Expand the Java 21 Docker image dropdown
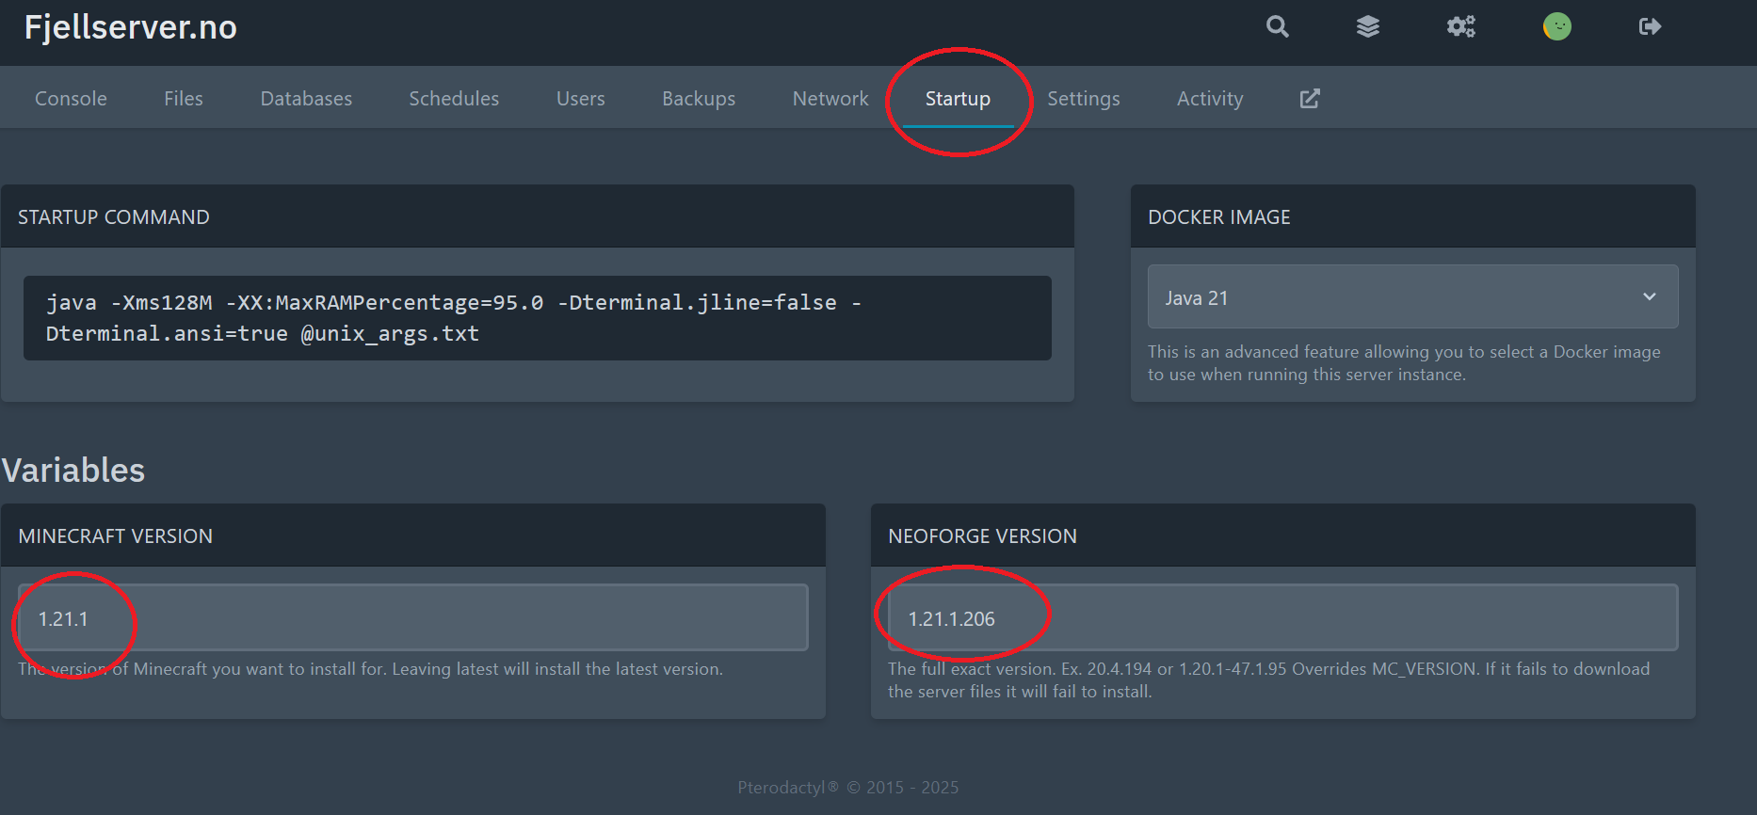This screenshot has width=1757, height=815. click(1412, 296)
